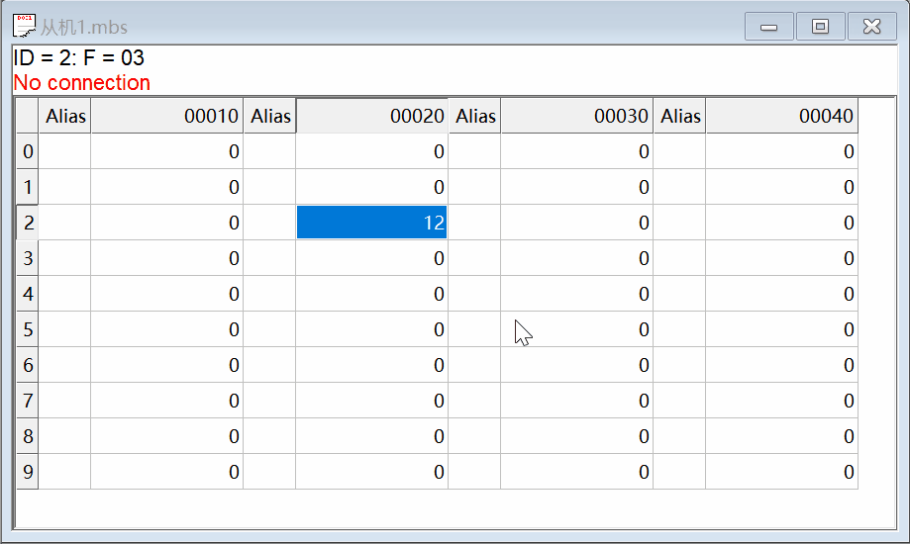Select row header 9
The width and height of the screenshot is (910, 544).
(28, 472)
